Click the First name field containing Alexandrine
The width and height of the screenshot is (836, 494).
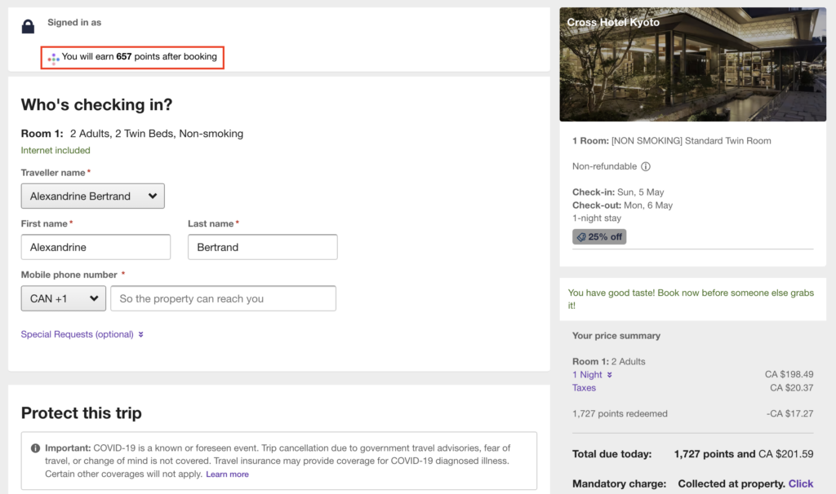(x=96, y=247)
